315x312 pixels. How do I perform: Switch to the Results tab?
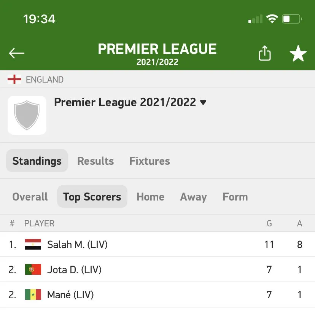[x=95, y=161]
